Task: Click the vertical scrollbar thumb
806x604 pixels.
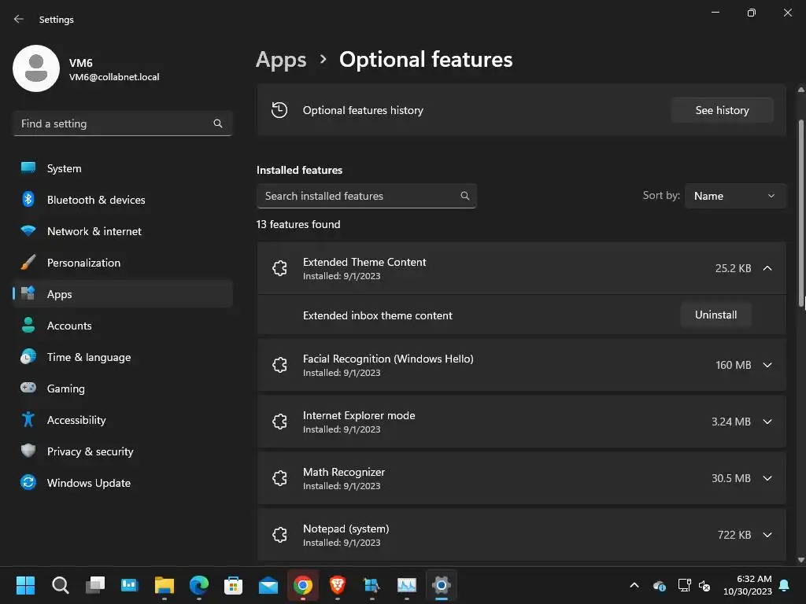Action: coord(800,213)
